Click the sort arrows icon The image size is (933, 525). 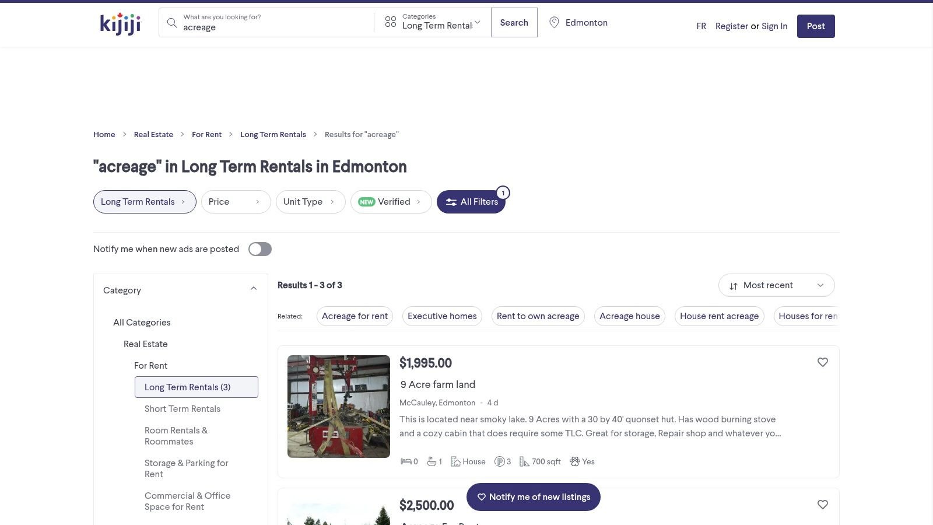(734, 286)
